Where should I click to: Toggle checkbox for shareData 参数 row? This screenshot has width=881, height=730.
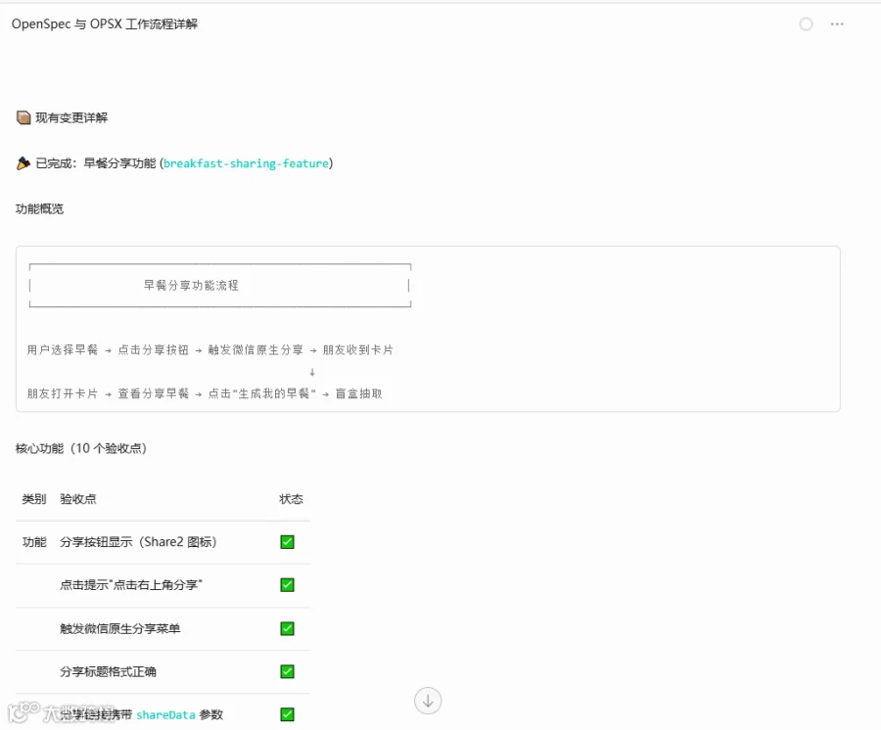[287, 714]
